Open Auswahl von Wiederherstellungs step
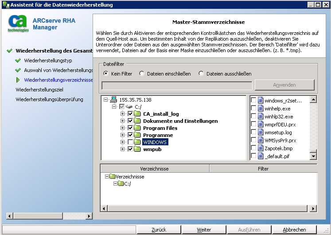The image size is (331, 235). pos(58,70)
